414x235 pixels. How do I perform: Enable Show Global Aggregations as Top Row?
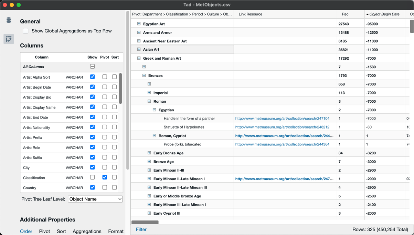(25, 31)
